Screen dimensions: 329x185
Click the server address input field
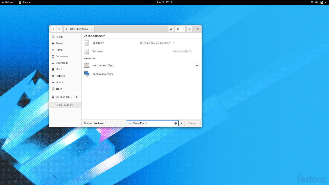152,123
